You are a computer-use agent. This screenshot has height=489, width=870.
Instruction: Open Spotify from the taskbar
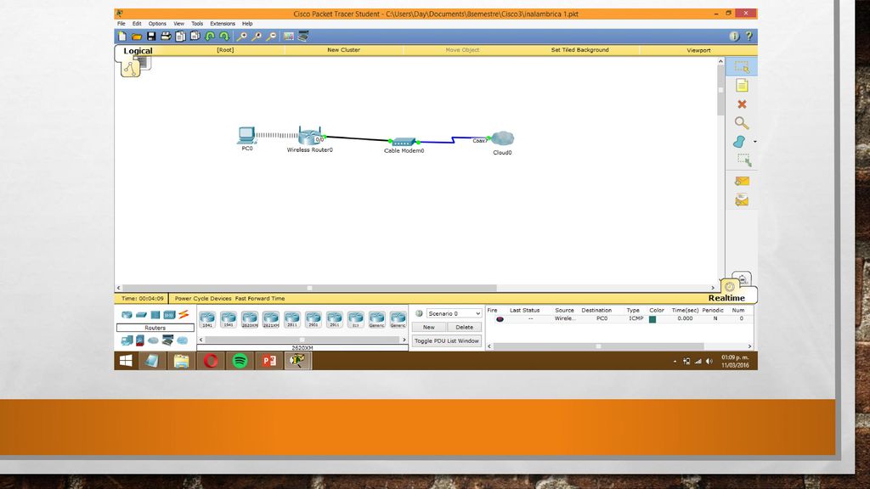tap(240, 361)
